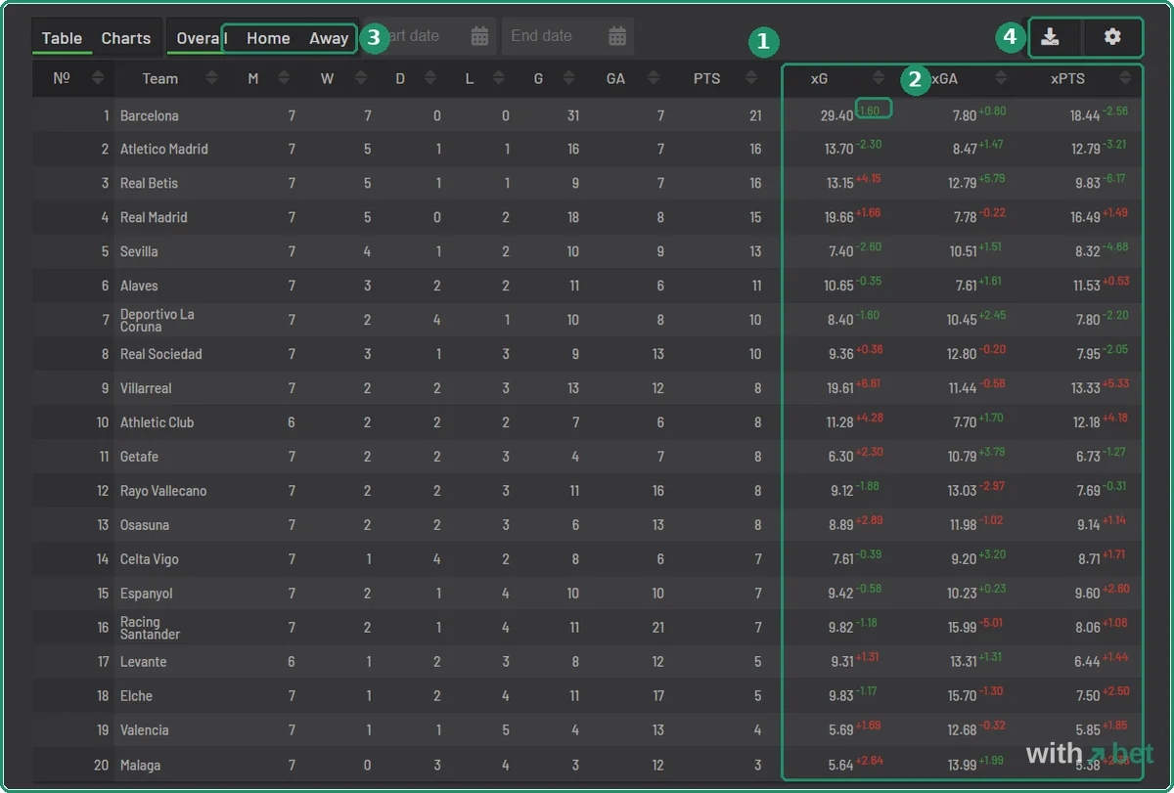The height and width of the screenshot is (793, 1174).
Task: Click Racing Santander team name
Action: coord(151,628)
